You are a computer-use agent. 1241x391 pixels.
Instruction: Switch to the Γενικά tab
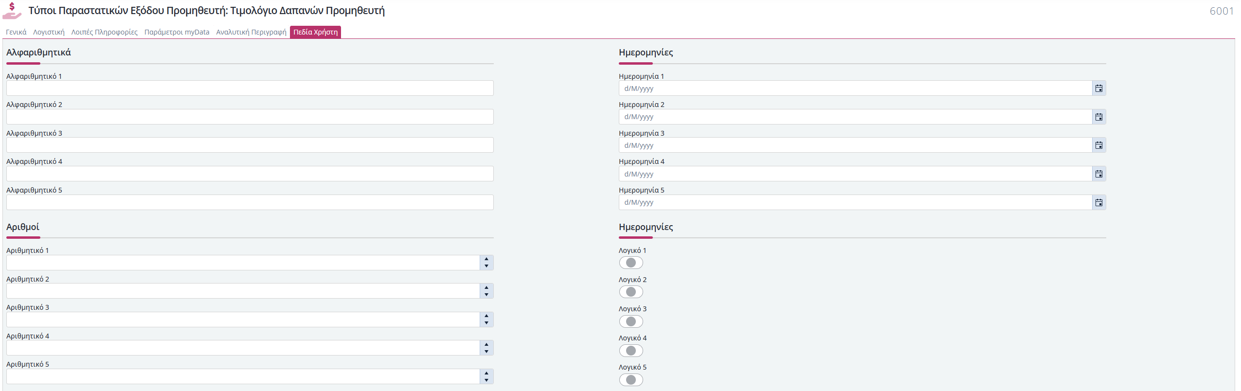coord(16,32)
